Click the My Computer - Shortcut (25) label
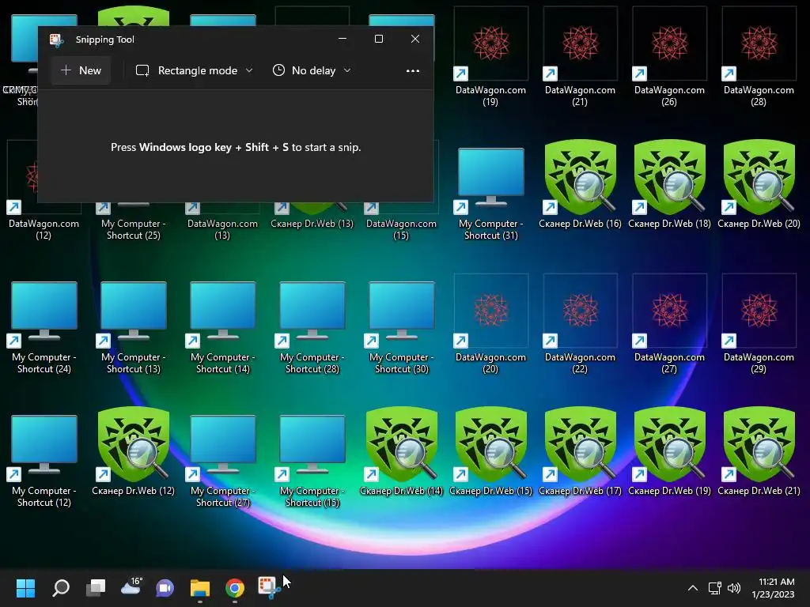The width and height of the screenshot is (810, 607). (133, 229)
